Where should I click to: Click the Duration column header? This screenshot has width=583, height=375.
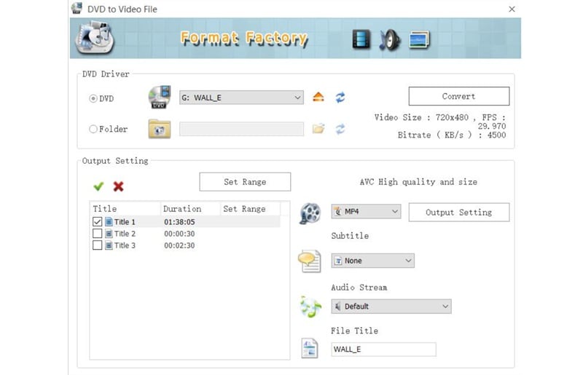(x=190, y=209)
